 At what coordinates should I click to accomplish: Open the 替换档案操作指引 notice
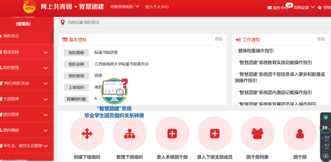(x=256, y=51)
